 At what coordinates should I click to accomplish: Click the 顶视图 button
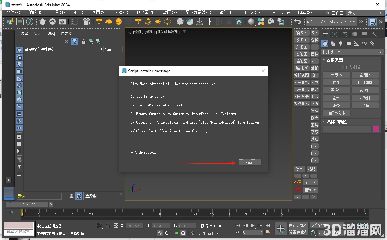click(x=301, y=33)
